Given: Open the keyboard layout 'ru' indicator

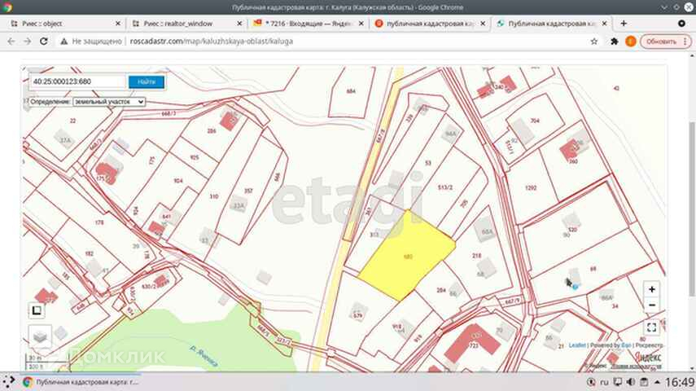Looking at the screenshot, I should pyautogui.click(x=604, y=382).
